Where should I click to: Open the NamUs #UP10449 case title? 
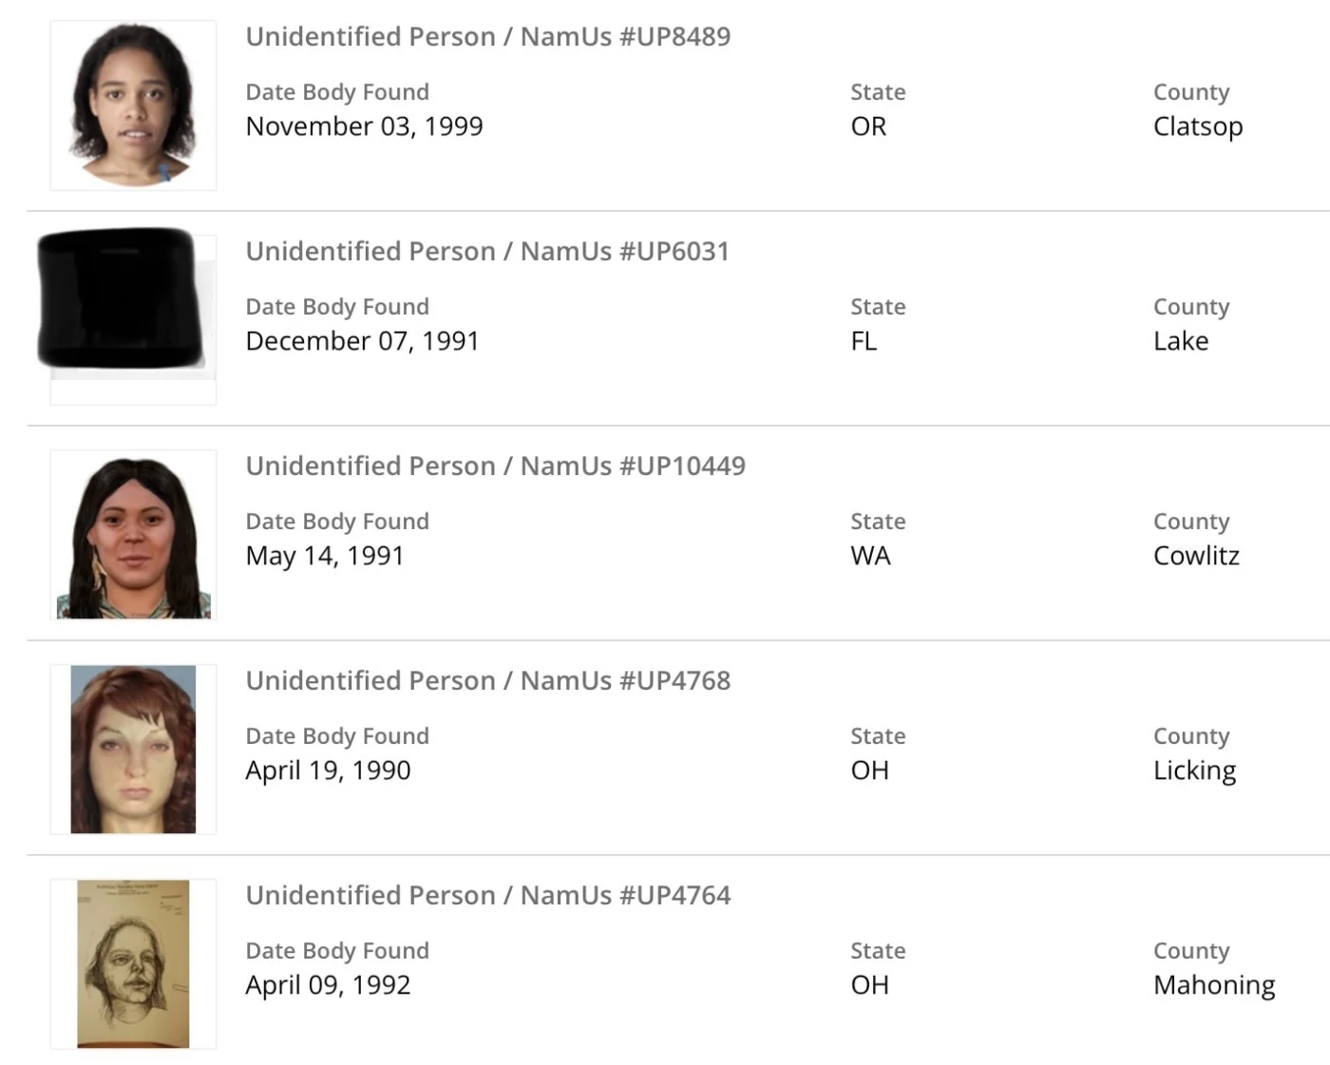click(495, 466)
